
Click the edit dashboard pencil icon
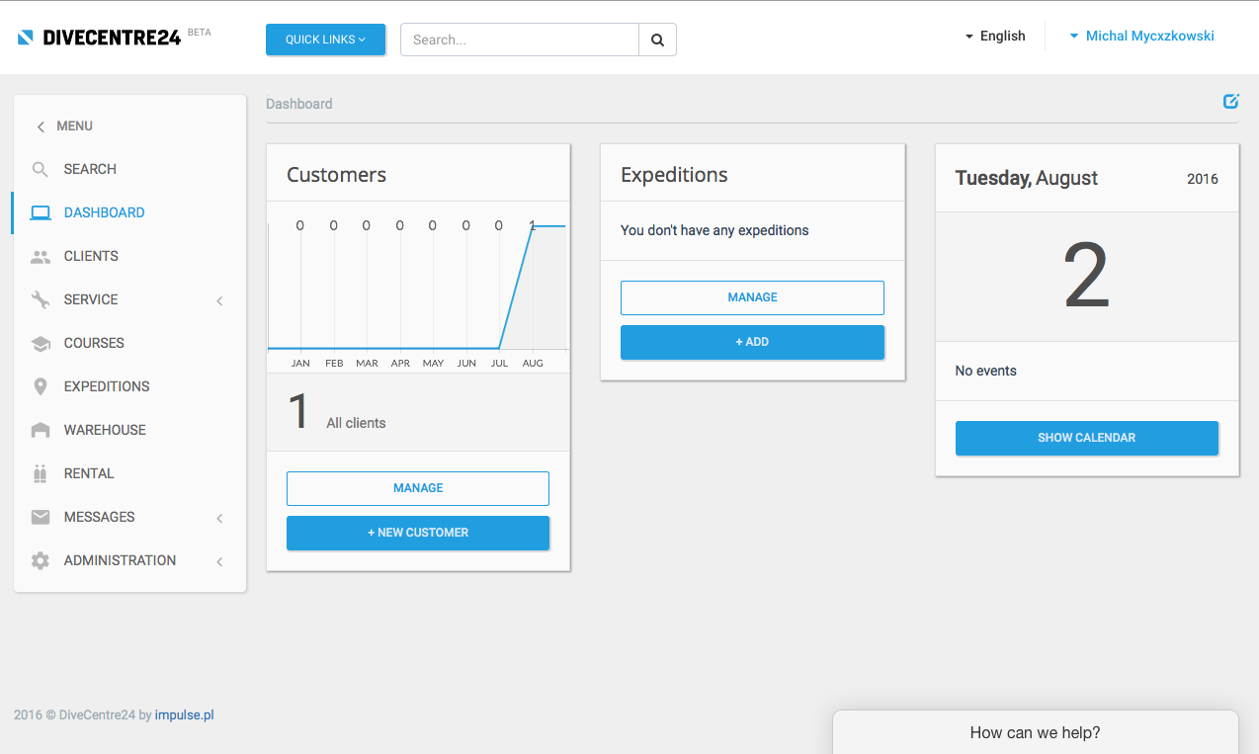pos(1230,101)
